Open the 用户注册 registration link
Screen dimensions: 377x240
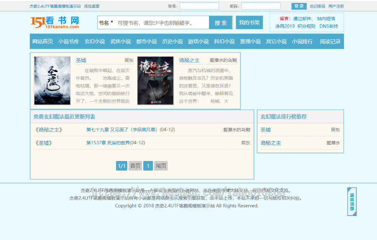point(336,6)
